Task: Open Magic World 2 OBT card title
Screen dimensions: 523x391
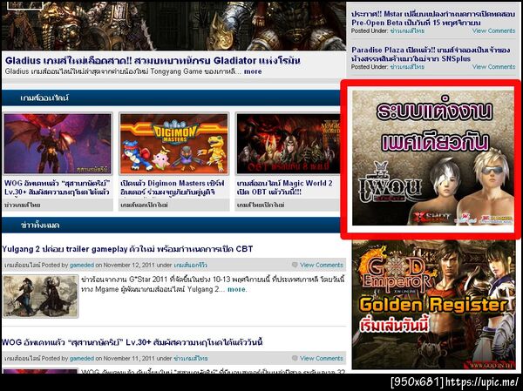Action: coord(285,188)
